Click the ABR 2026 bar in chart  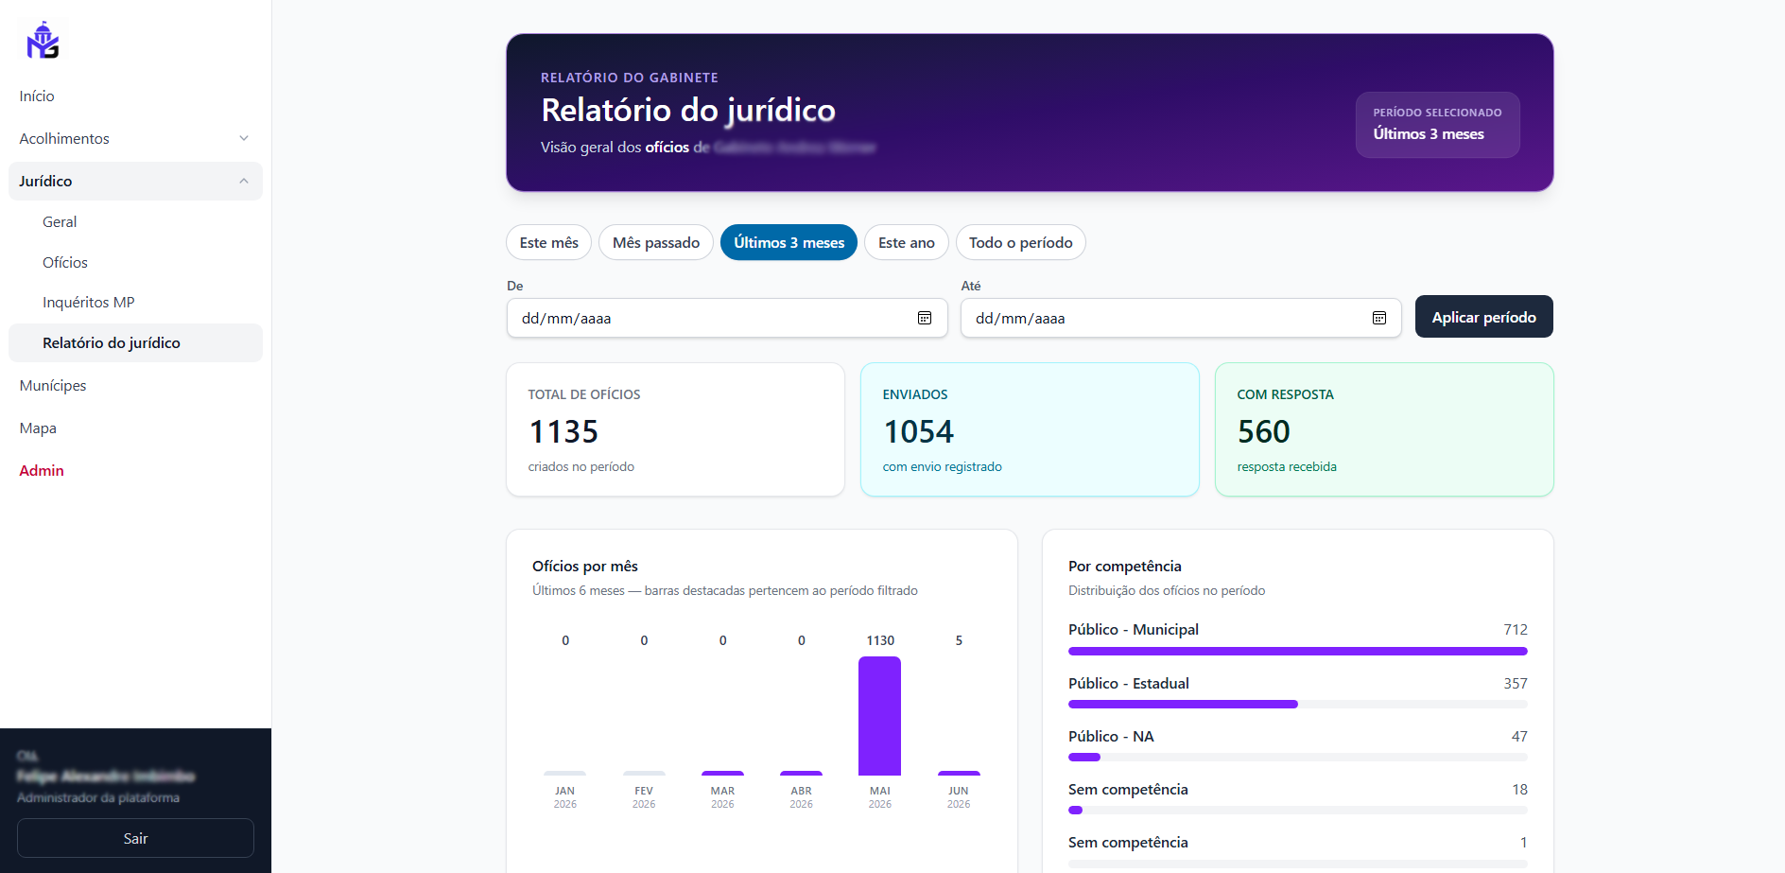click(x=801, y=773)
